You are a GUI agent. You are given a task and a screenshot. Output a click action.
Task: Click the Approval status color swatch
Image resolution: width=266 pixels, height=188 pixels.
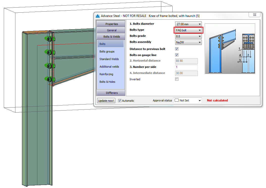click(x=177, y=100)
